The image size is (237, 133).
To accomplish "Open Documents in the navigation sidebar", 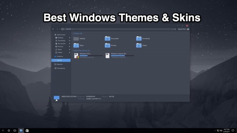I will (x=61, y=43).
